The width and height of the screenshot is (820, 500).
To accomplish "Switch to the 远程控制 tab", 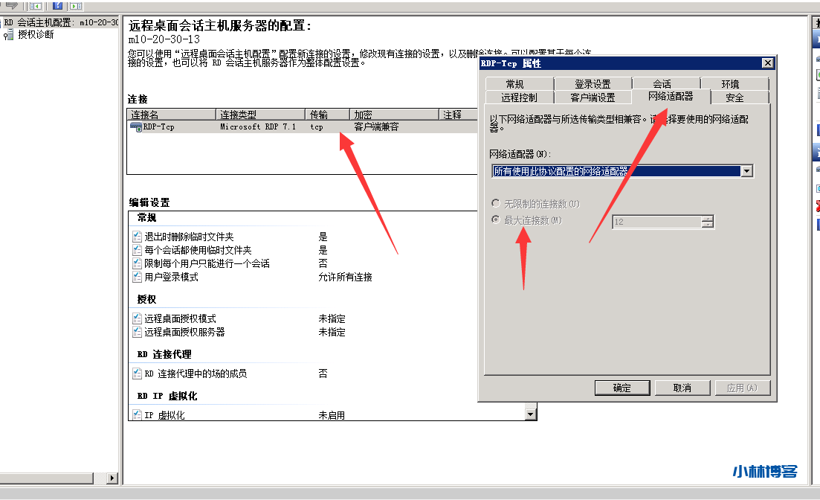I will click(520, 97).
